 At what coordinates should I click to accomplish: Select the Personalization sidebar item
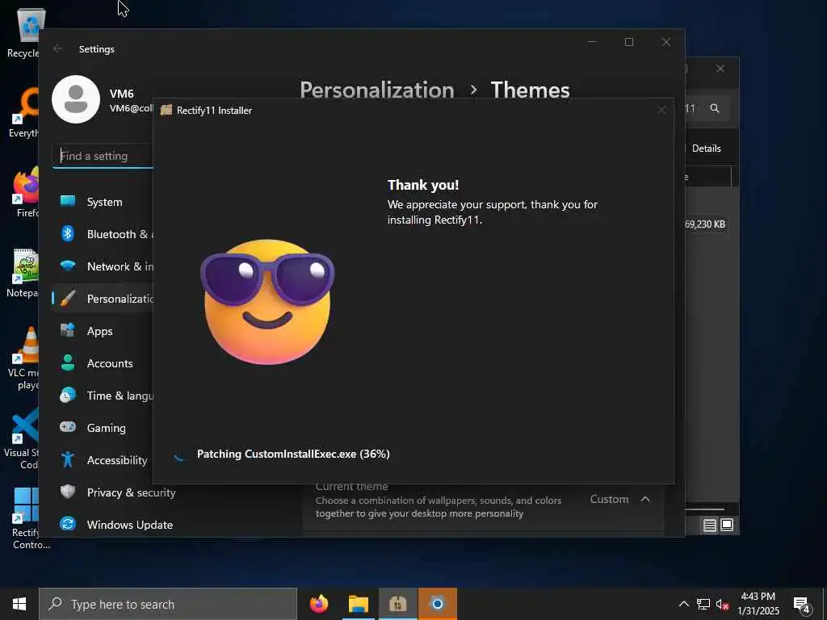pyautogui.click(x=103, y=299)
